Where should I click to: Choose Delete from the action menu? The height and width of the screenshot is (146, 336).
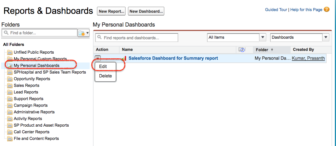(105, 76)
